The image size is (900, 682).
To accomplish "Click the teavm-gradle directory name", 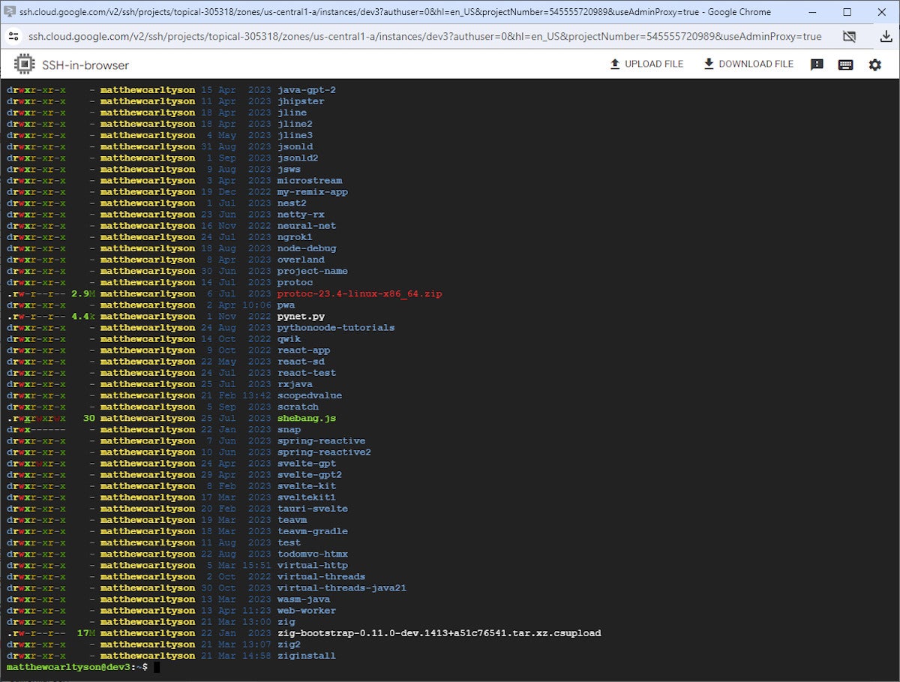I will [x=313, y=531].
